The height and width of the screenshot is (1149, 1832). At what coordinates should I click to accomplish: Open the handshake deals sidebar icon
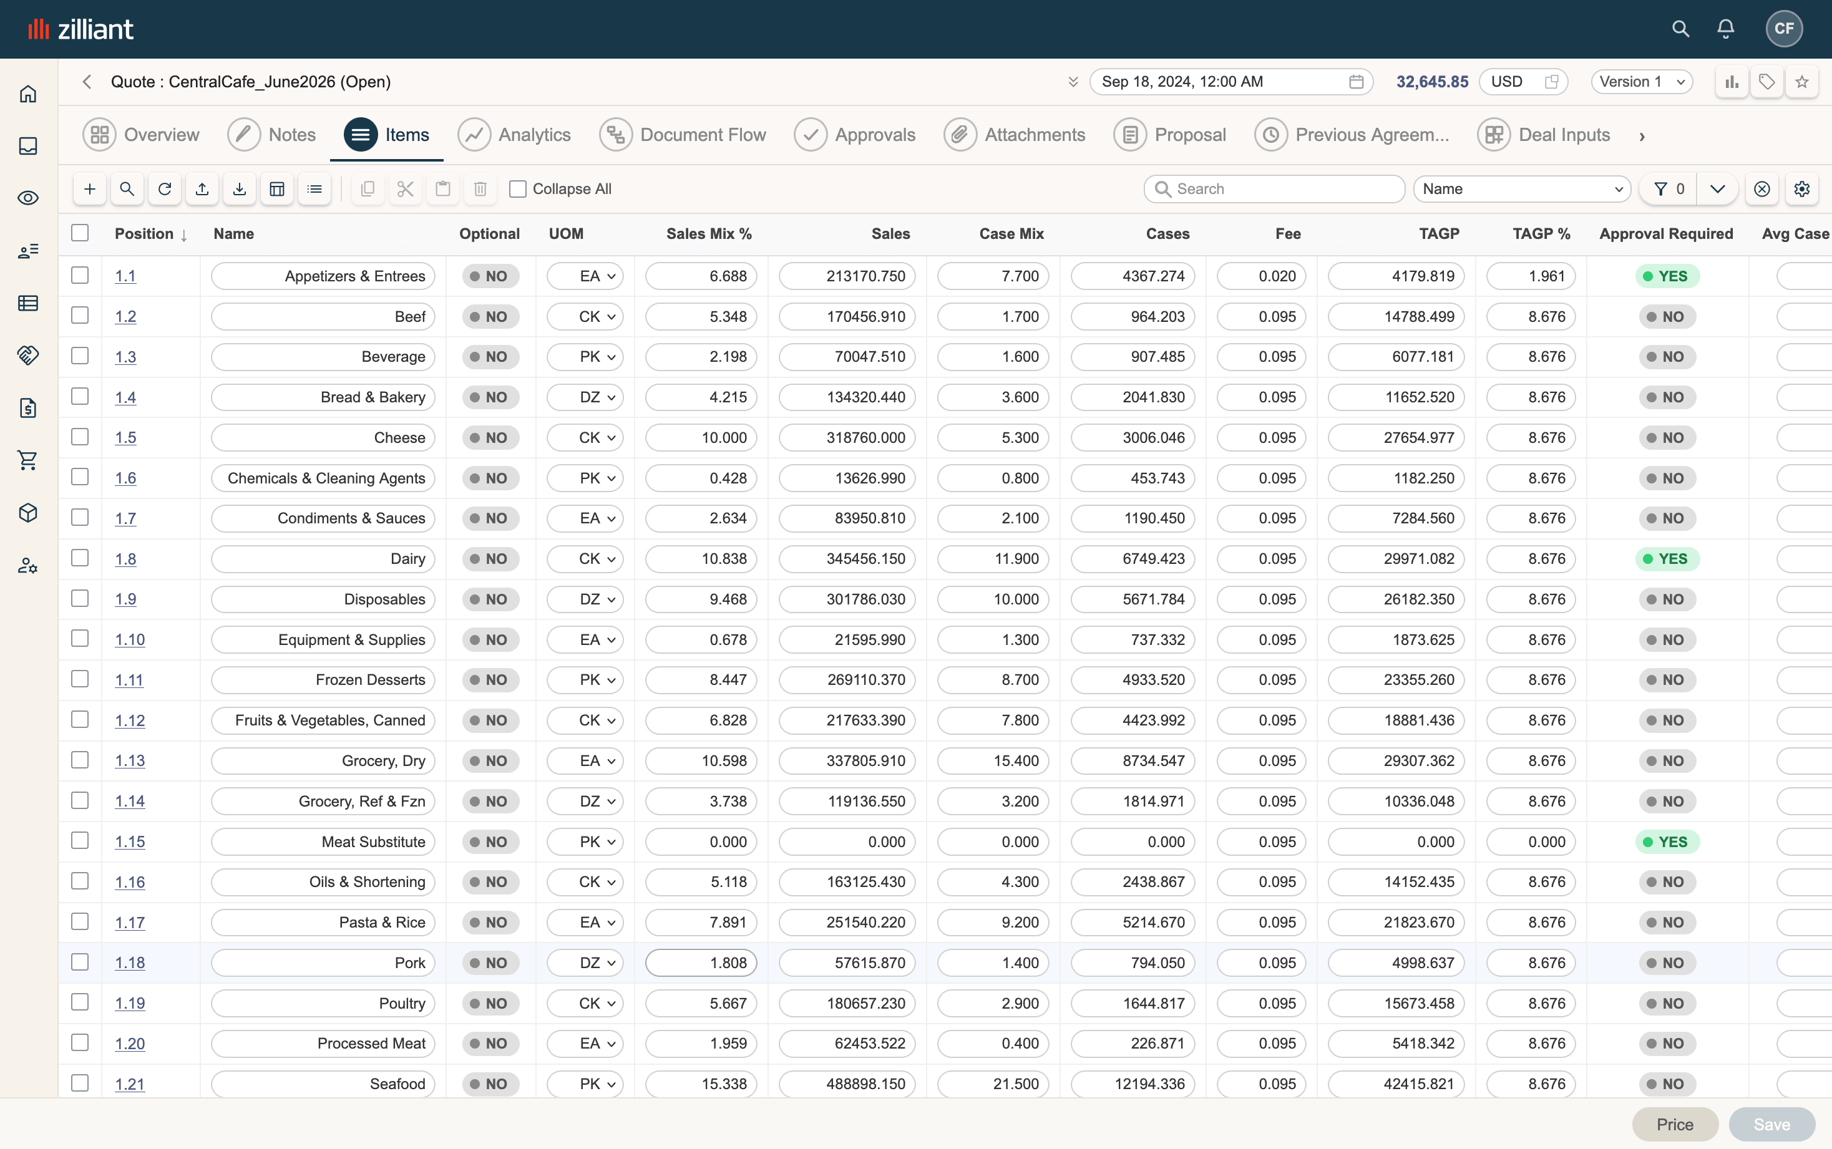[28, 356]
